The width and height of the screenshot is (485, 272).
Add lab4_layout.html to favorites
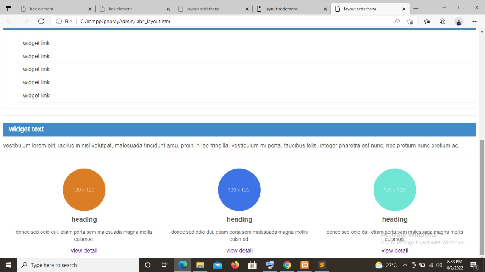(410, 21)
